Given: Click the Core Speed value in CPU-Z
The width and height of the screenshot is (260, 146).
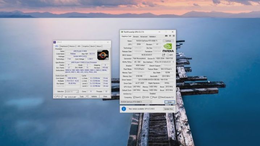Looking at the screenshot, I should pos(72,78).
